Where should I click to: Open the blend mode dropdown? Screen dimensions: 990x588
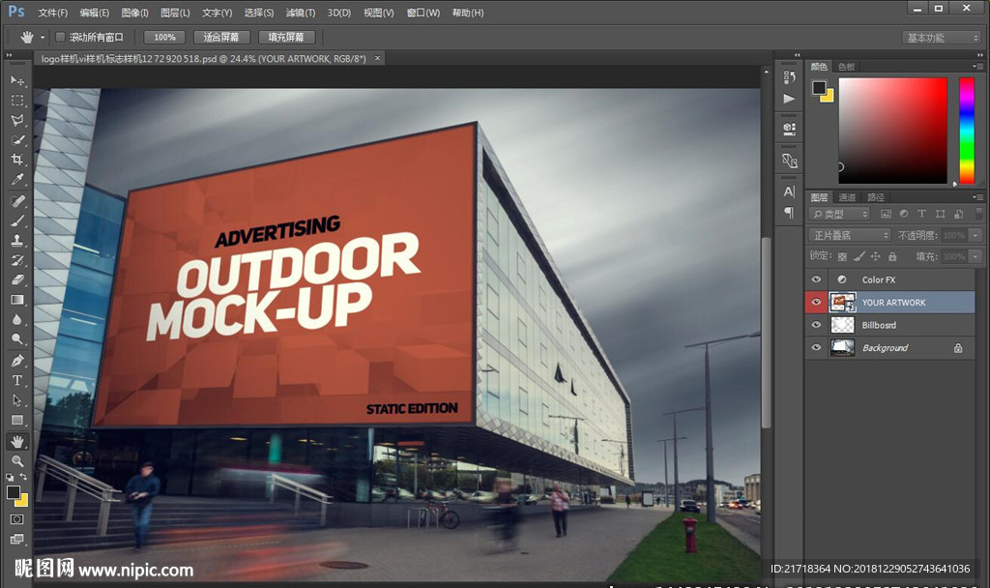[x=849, y=235]
